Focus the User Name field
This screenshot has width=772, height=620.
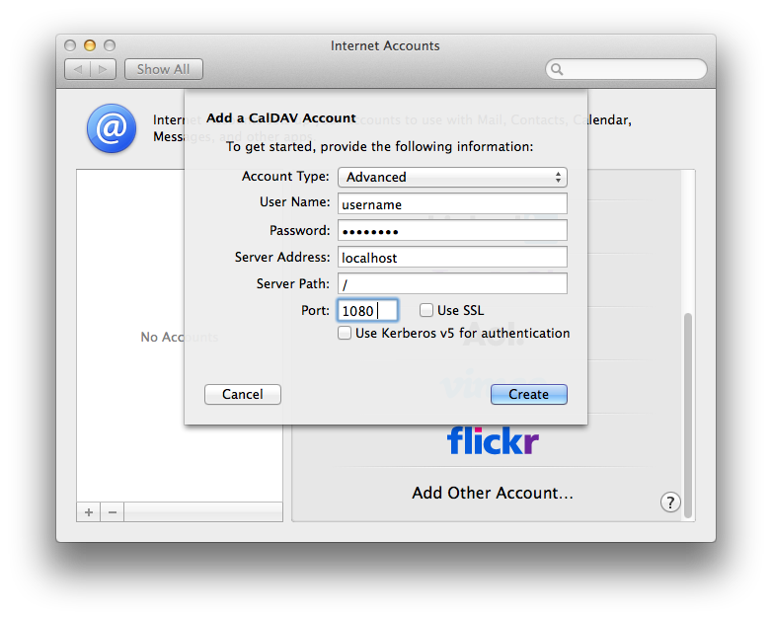point(452,203)
